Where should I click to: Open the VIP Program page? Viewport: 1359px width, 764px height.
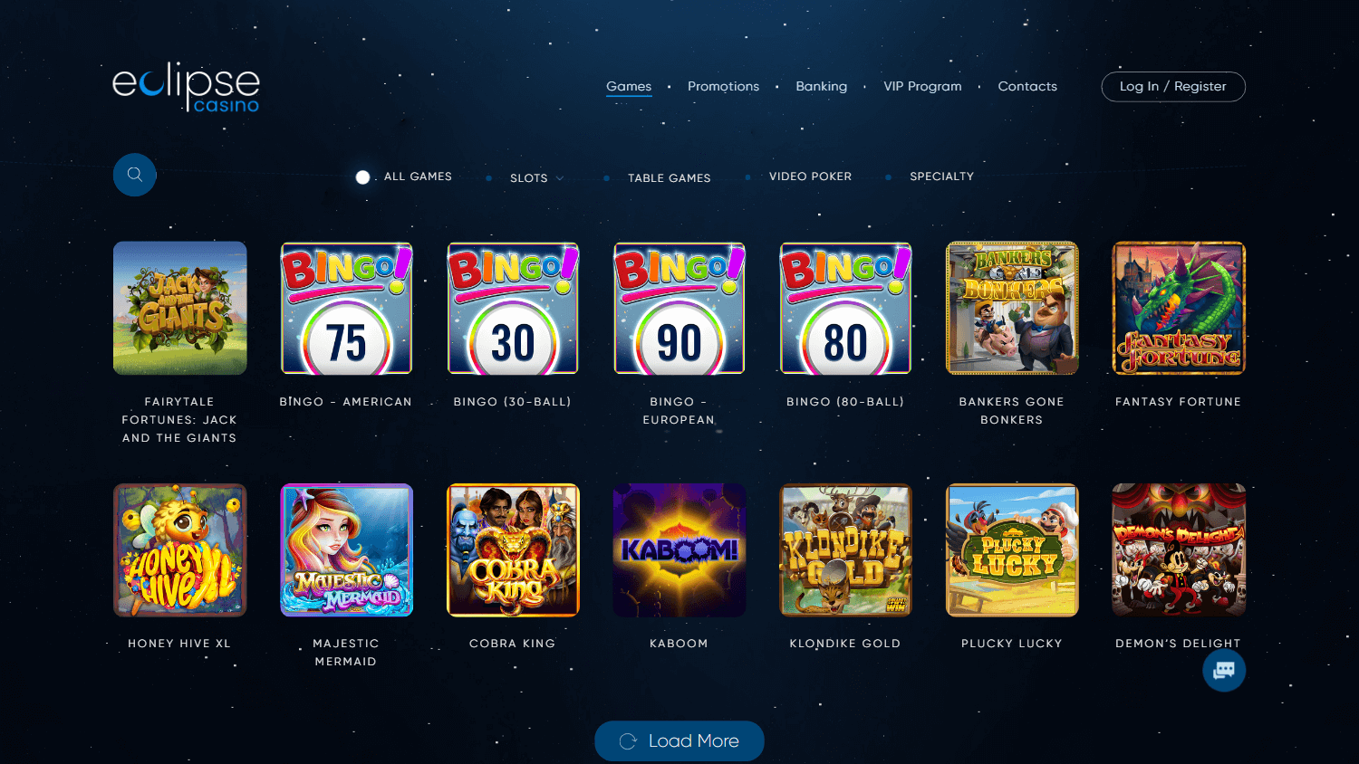922,86
